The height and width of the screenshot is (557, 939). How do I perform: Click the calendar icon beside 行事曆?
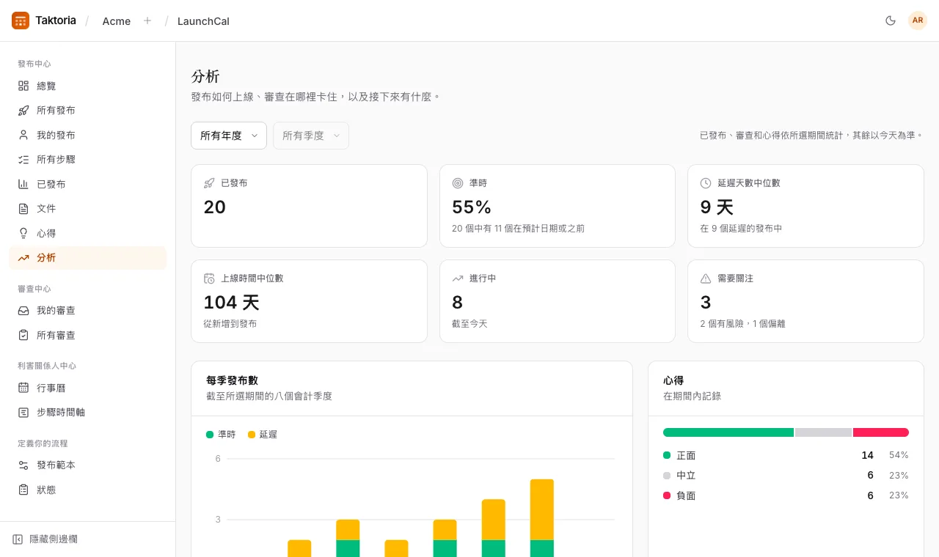click(x=23, y=388)
